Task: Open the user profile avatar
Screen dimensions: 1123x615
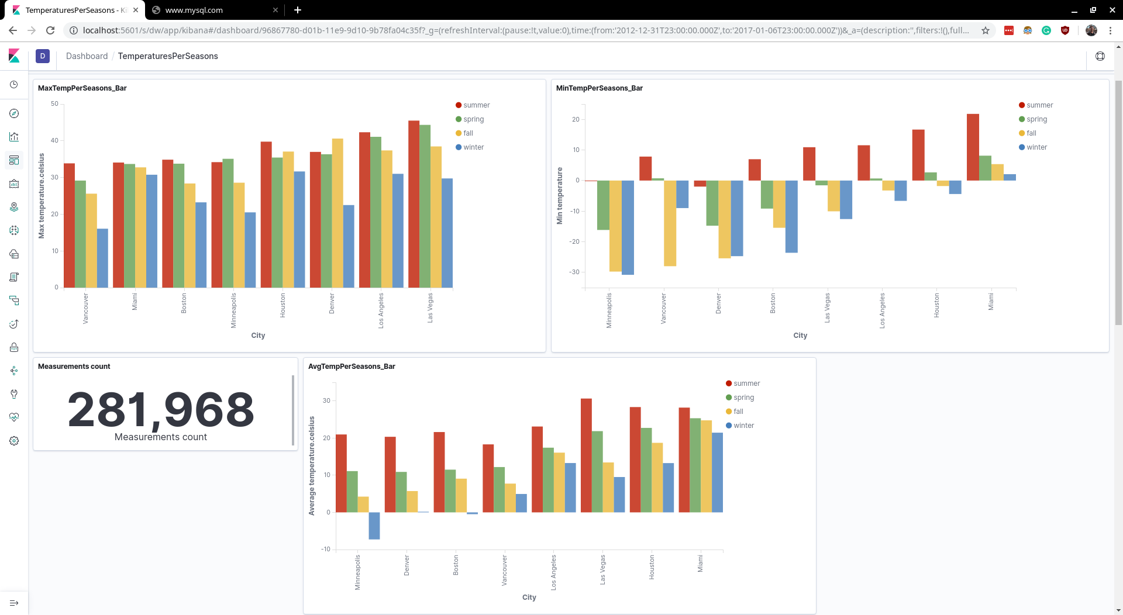Action: pyautogui.click(x=1091, y=30)
